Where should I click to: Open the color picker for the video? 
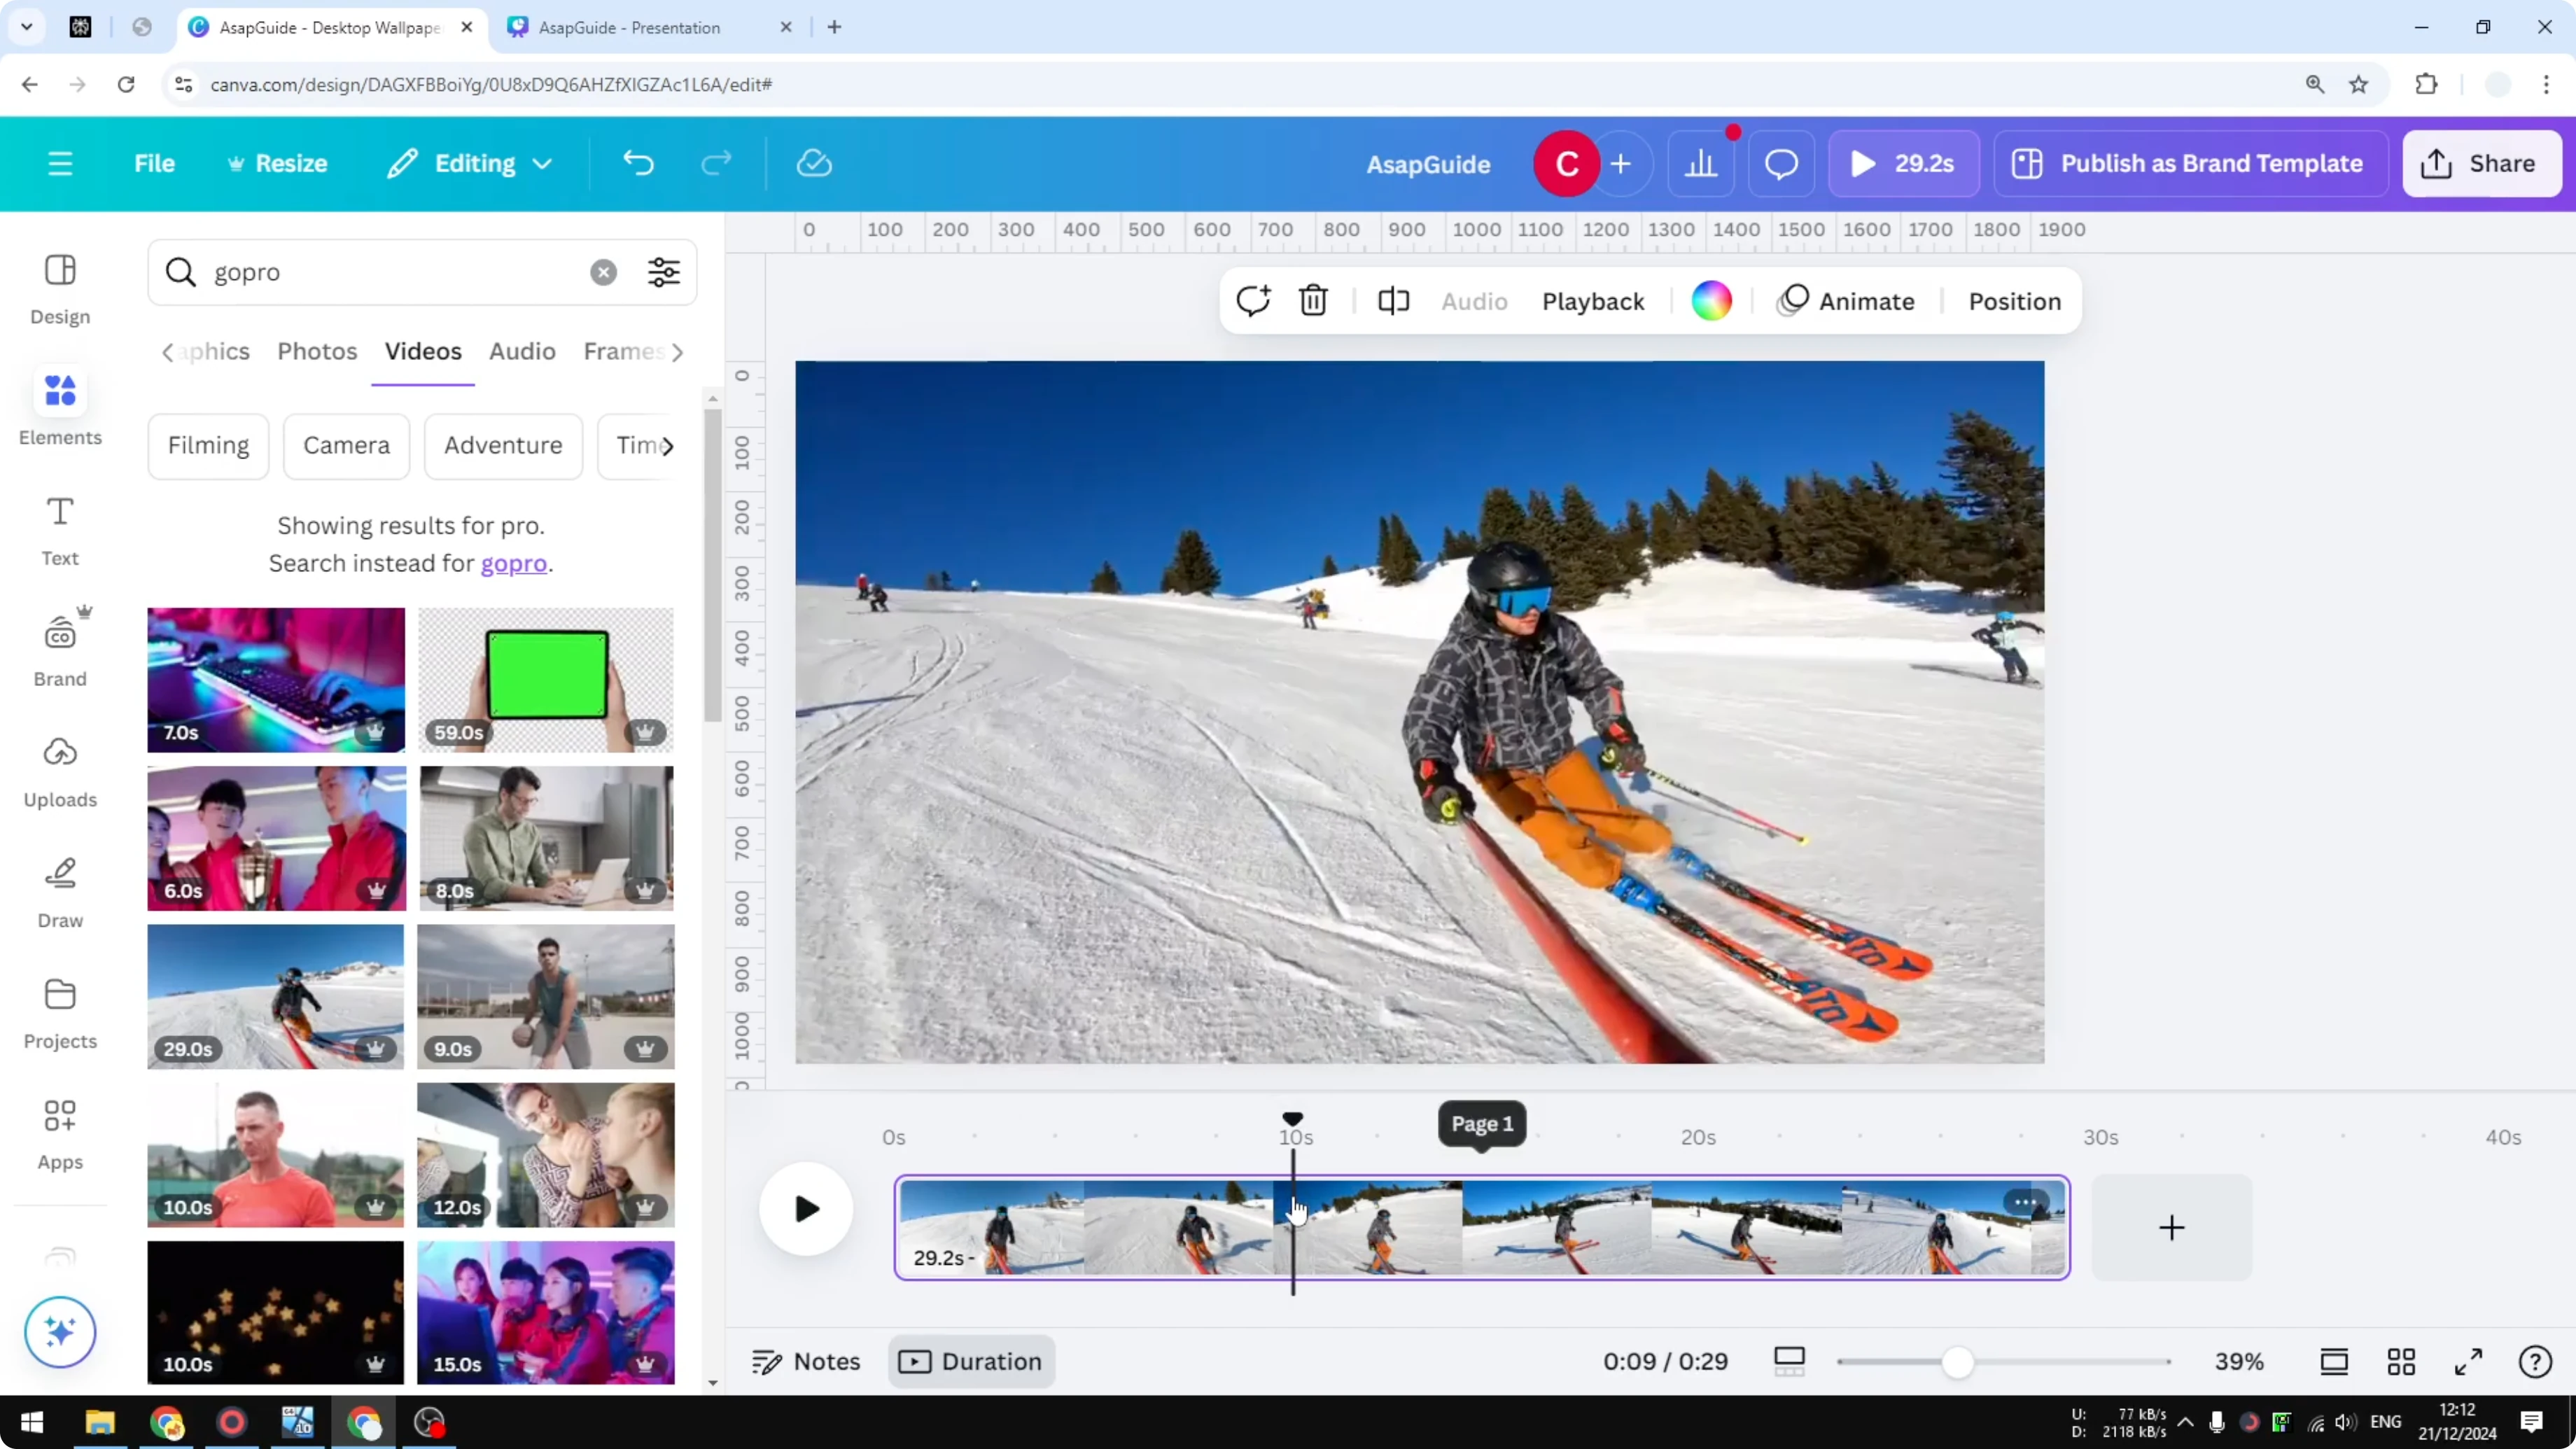[1712, 301]
